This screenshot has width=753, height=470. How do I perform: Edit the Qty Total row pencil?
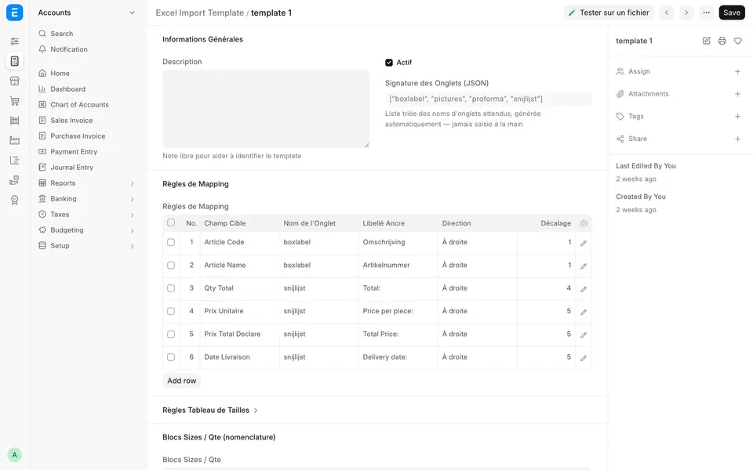coord(584,289)
